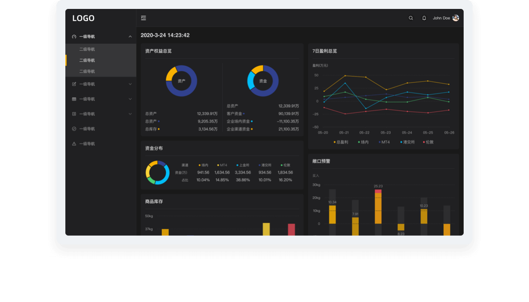529x302 pixels.
Task: Expand chevron beside the layout panel nav item
Action: [x=130, y=114]
